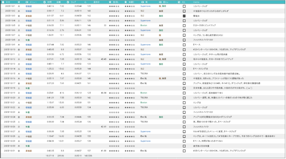This screenshot has width=286, height=159.
Task: Click the select icon beside 靴 header
Action: point(142,2)
